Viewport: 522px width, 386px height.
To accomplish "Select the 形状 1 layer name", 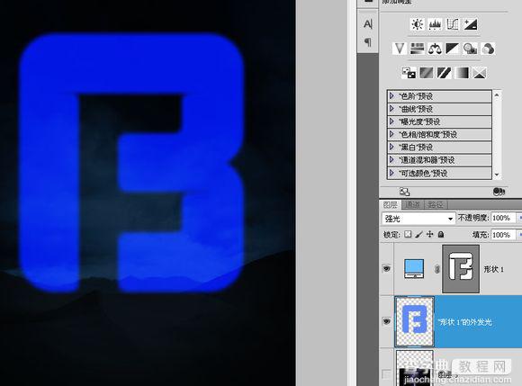I will (493, 269).
